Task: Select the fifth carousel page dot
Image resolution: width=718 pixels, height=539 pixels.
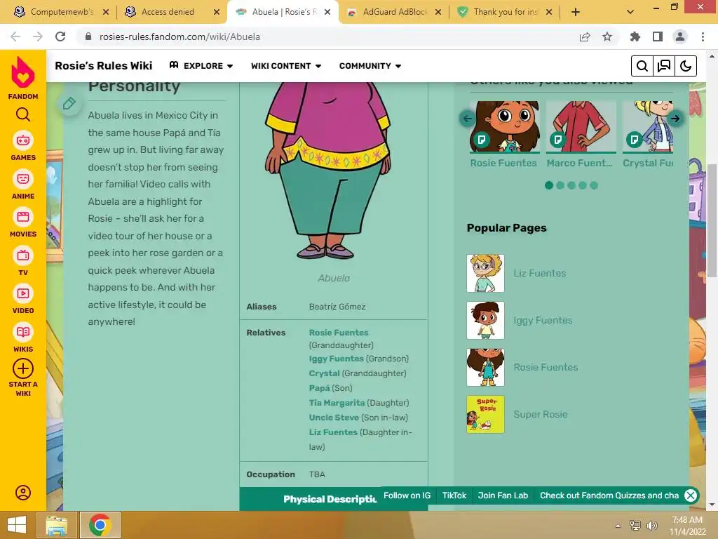Action: point(594,185)
